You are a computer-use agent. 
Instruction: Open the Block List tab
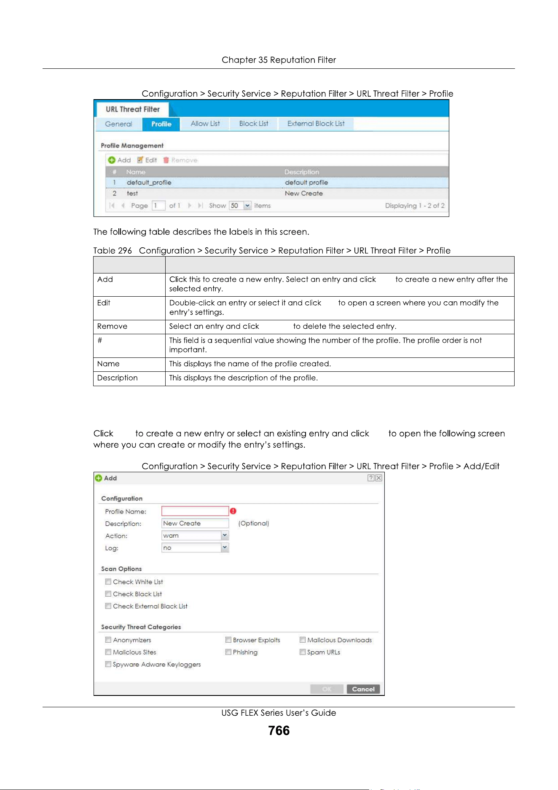point(254,124)
